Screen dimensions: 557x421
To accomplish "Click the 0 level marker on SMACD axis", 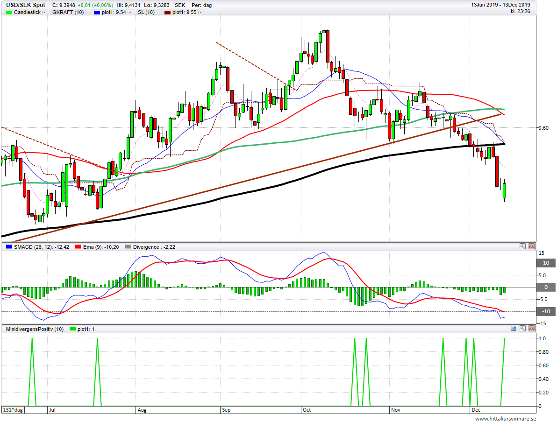I will (546, 287).
